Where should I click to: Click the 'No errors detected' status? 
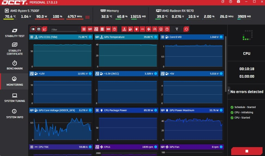coord(247,92)
